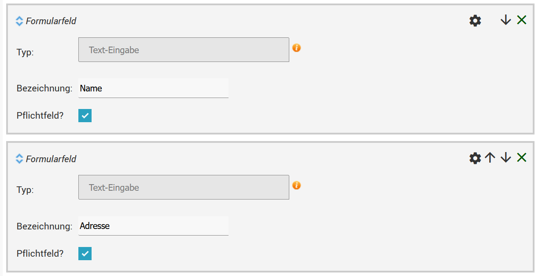The height and width of the screenshot is (276, 542).
Task: Delete the Name form field
Action: [521, 20]
